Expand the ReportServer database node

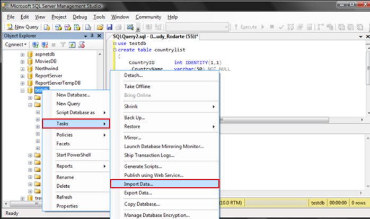(x=22, y=76)
